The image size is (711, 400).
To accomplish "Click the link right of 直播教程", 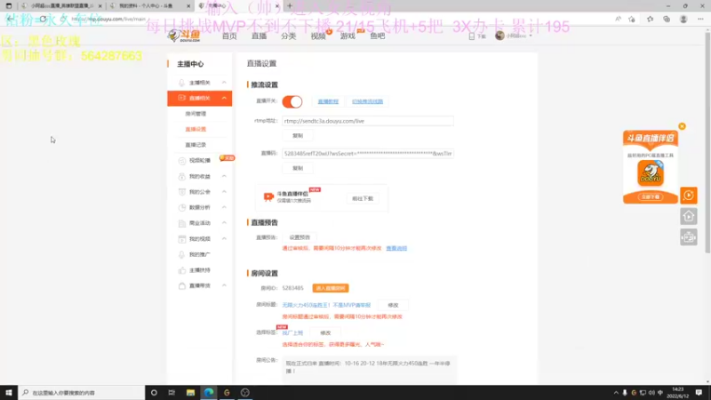I will click(367, 101).
